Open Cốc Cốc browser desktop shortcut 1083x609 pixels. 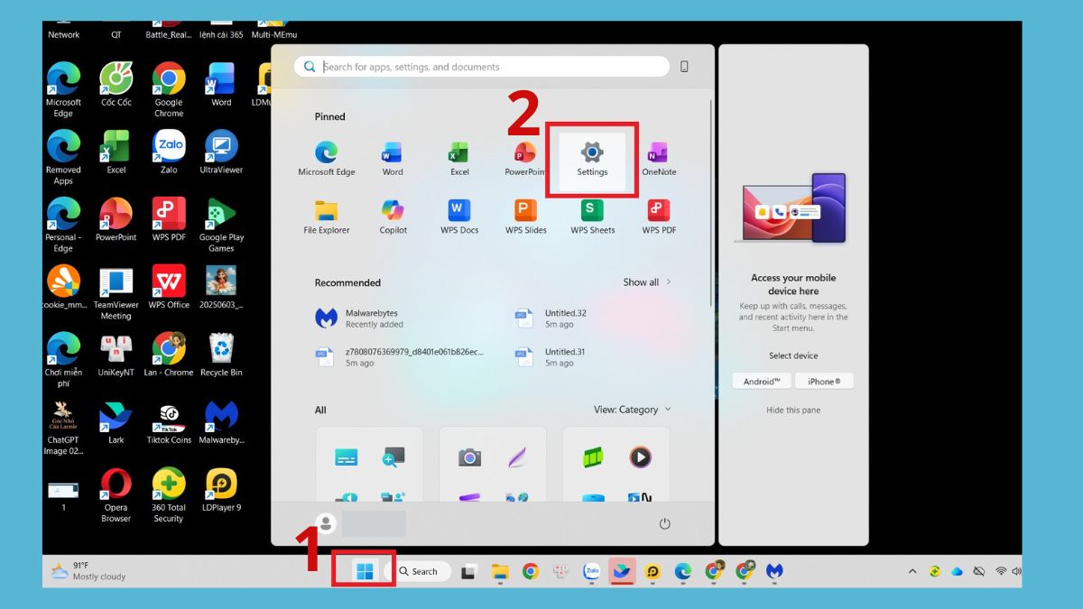pos(116,86)
